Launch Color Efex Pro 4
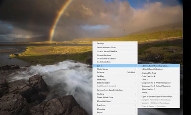191x115 pixels. 159,76
